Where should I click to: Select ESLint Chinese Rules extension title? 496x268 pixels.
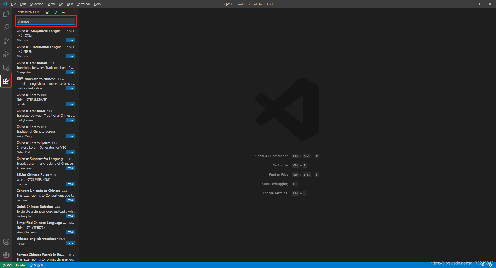(33, 175)
